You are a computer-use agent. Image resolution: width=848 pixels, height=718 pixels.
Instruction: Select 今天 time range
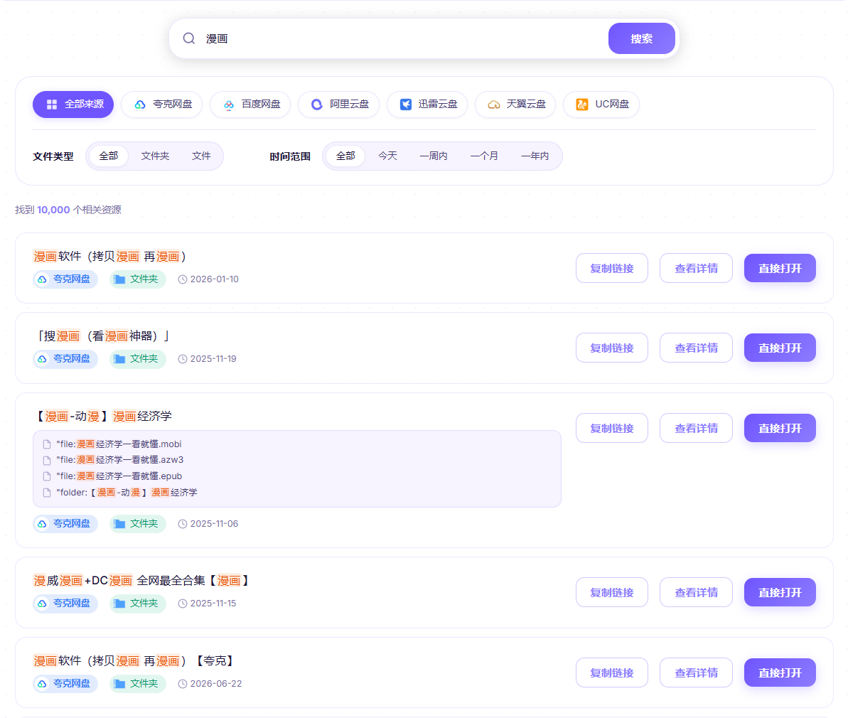tap(387, 156)
